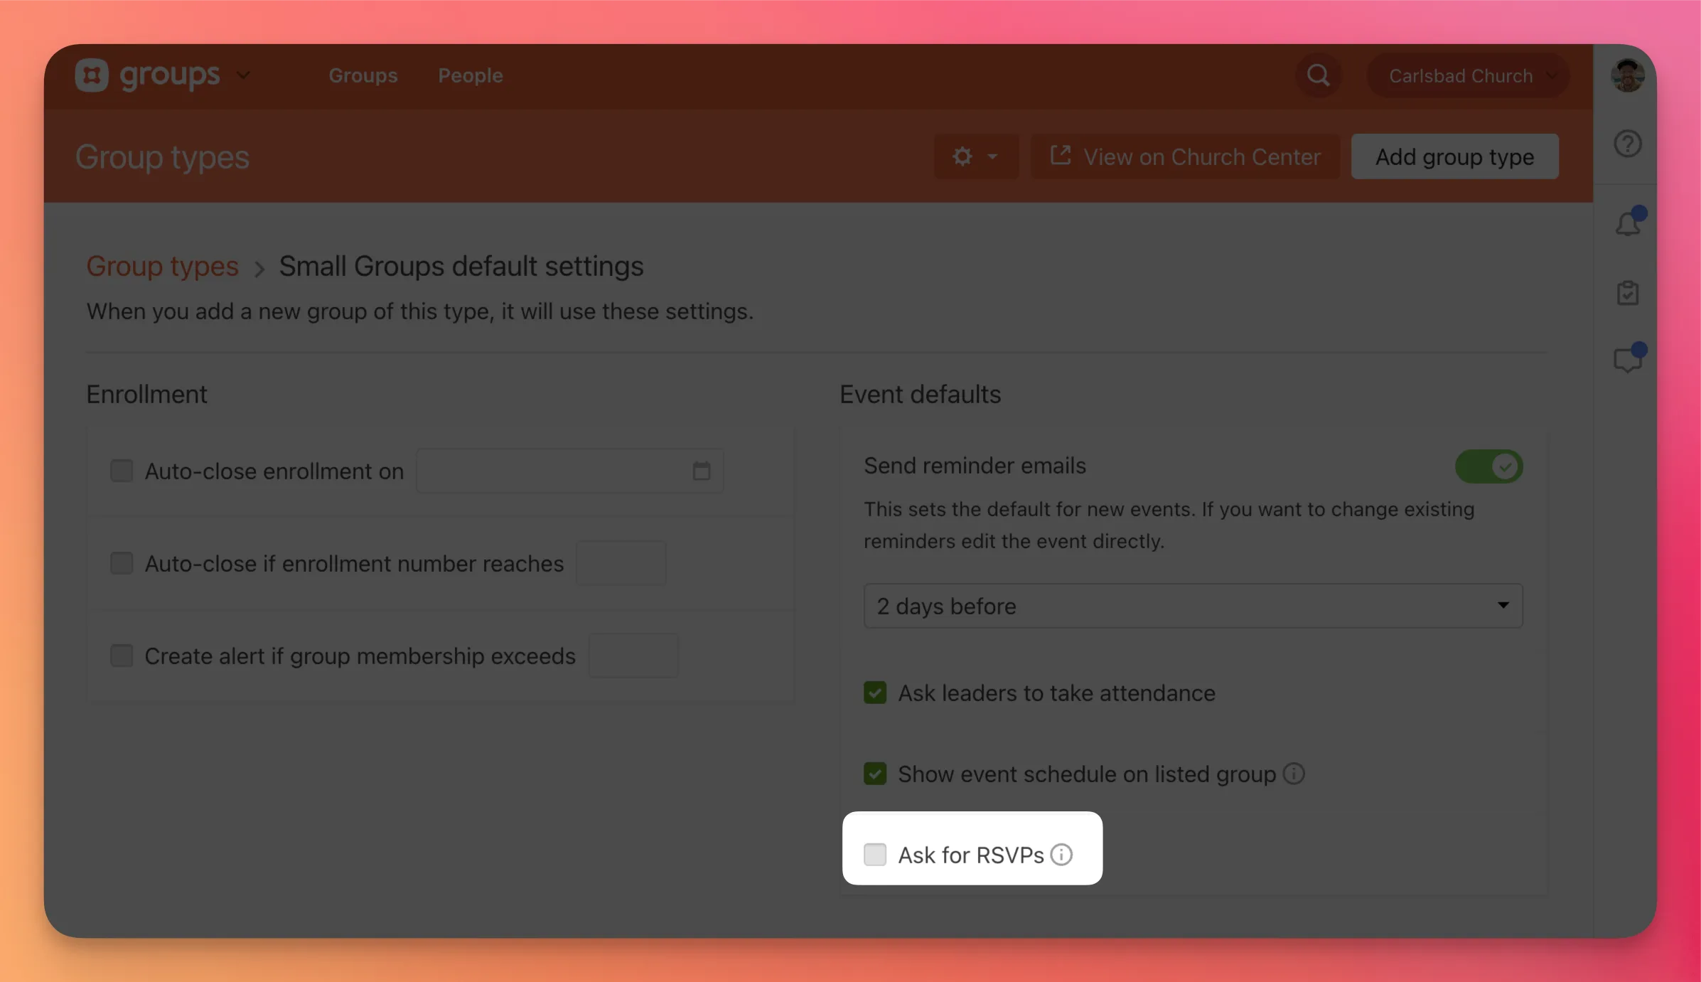Expand the Carlsbad Church organization dropdown
The height and width of the screenshot is (982, 1701).
coord(1467,75)
